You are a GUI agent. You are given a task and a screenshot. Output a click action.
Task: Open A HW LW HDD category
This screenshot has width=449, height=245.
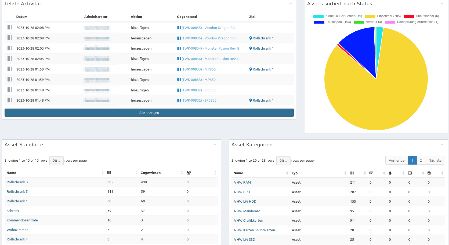pyautogui.click(x=245, y=201)
